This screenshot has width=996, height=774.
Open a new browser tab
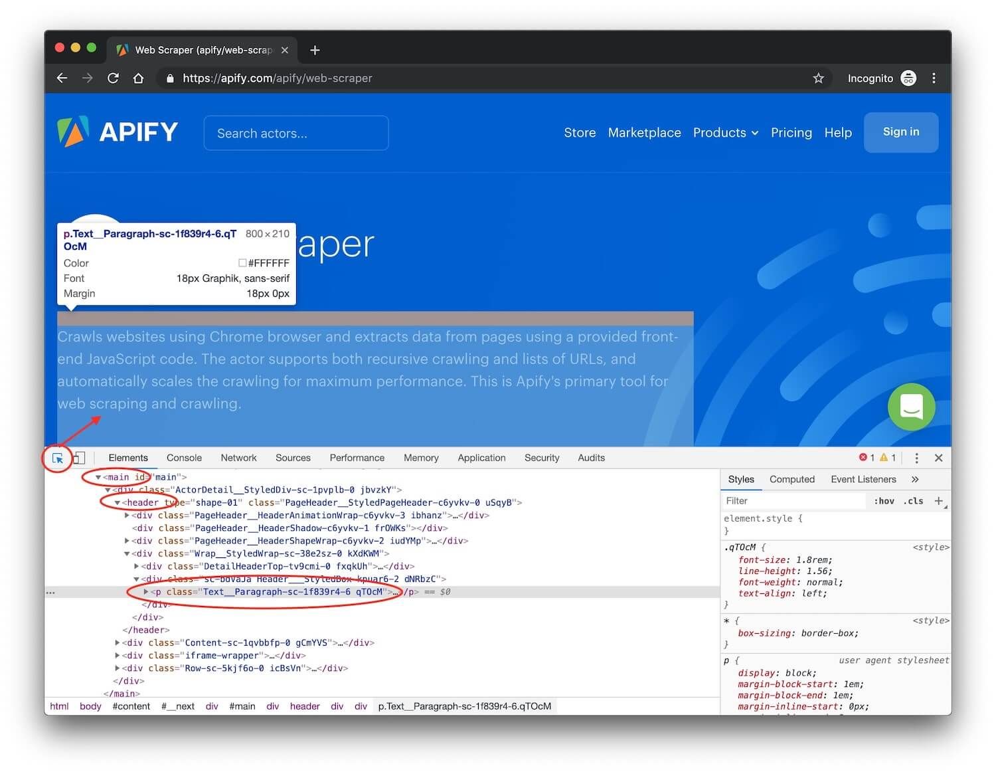coord(315,50)
